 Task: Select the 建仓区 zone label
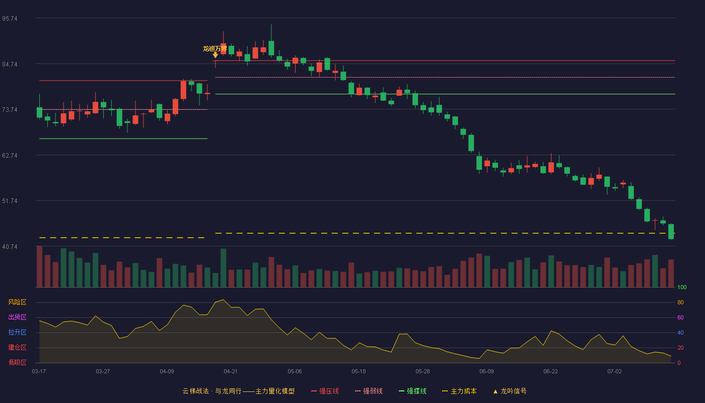(17, 348)
